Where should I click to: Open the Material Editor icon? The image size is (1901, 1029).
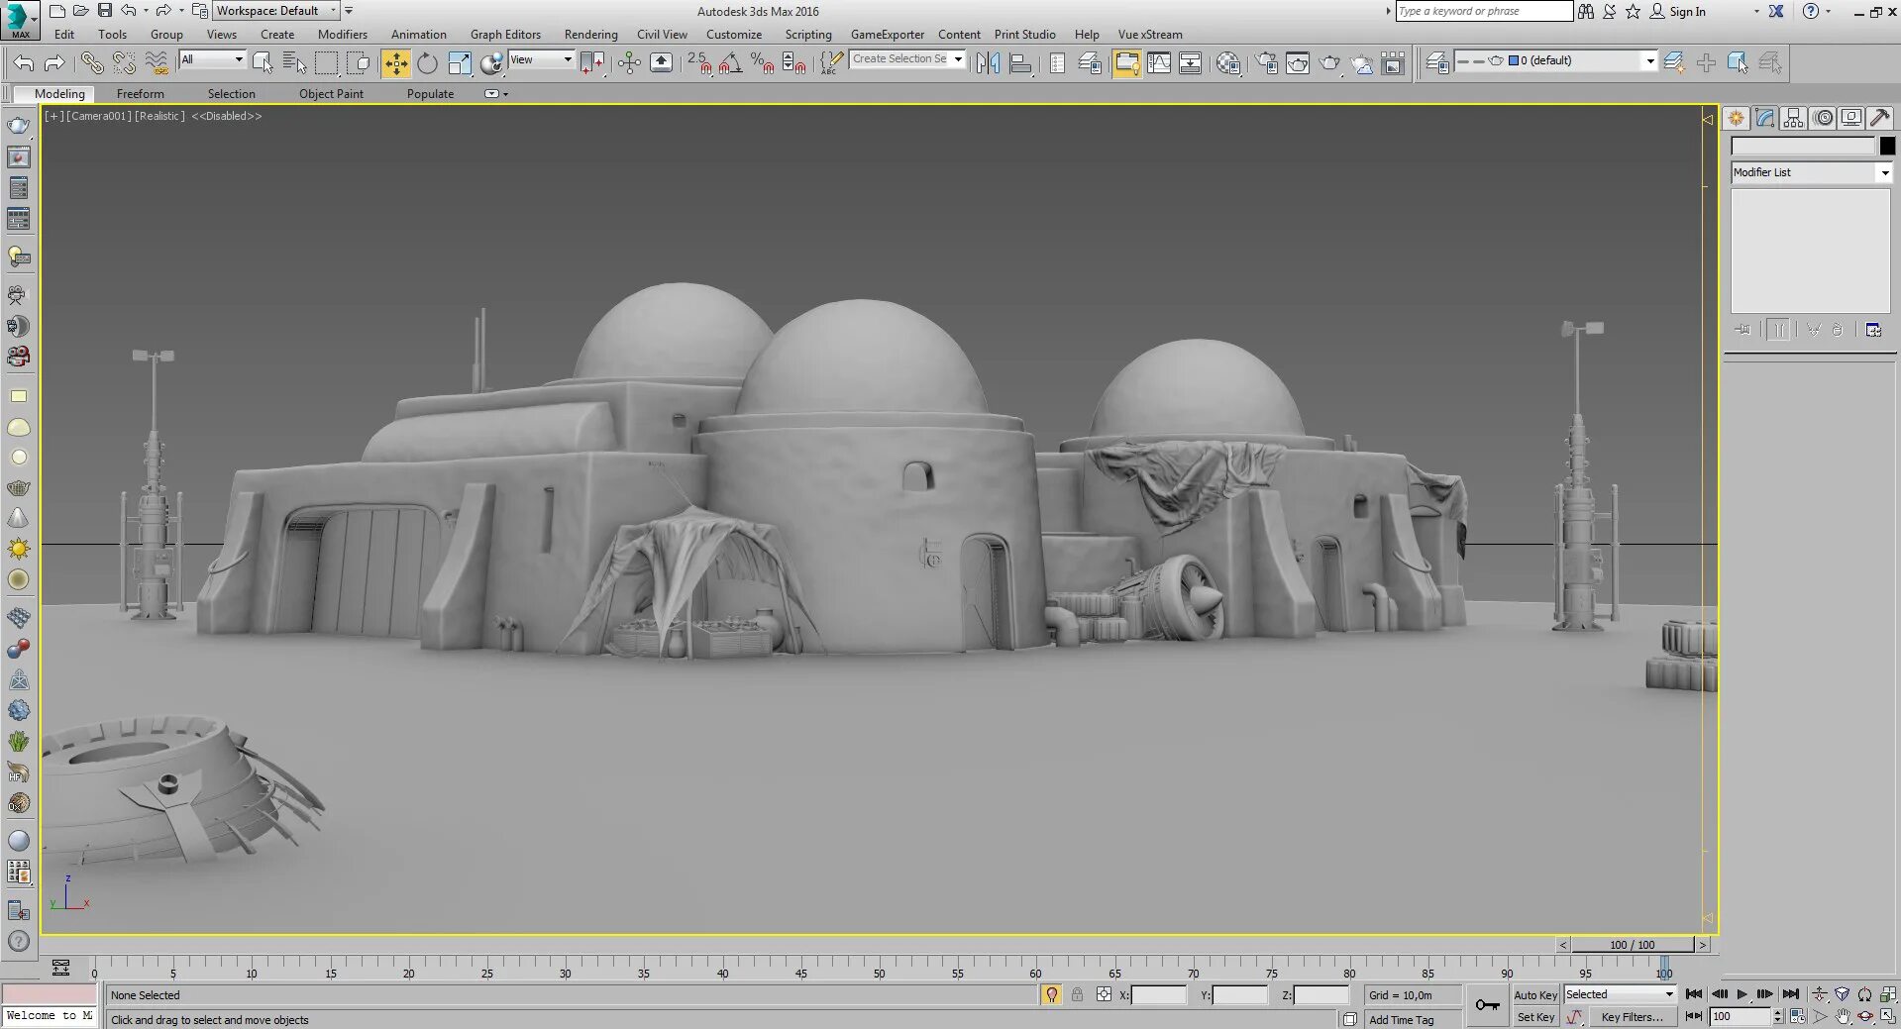(1228, 63)
